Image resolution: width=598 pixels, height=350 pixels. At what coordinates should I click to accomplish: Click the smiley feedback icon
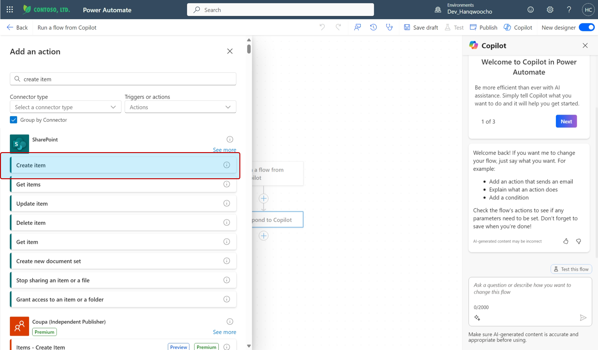click(530, 10)
